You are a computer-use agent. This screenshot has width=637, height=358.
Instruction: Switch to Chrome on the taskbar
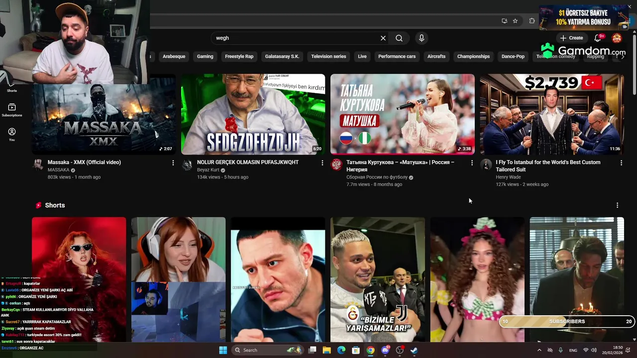coord(370,350)
